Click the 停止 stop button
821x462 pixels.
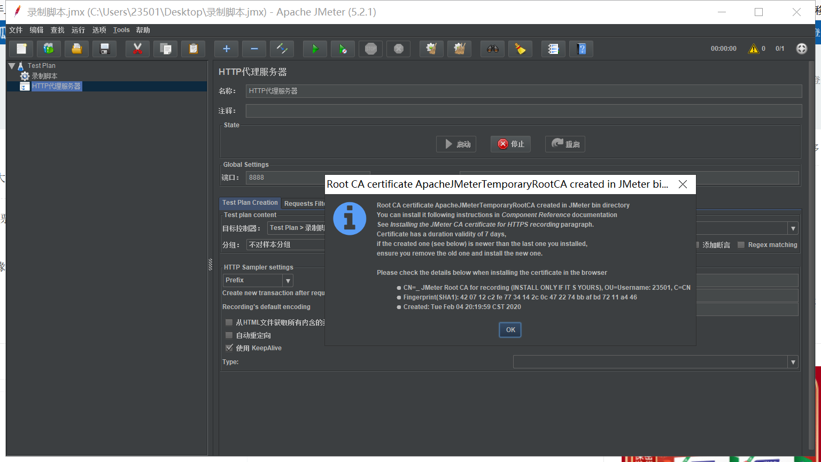tap(510, 144)
